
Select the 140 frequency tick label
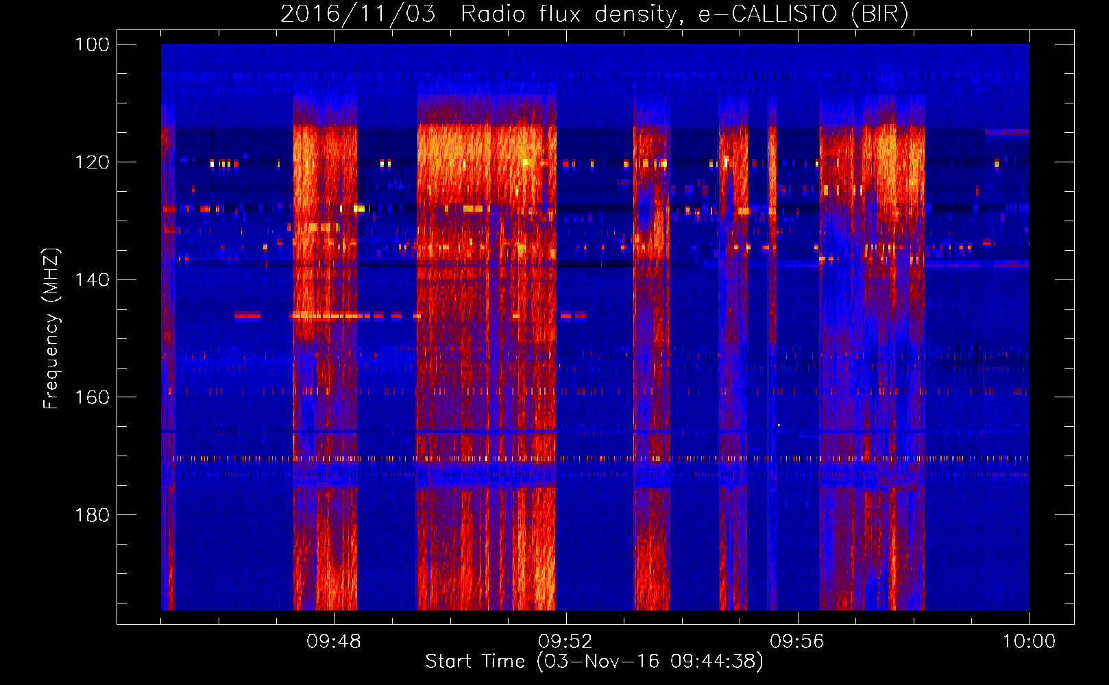coord(92,279)
